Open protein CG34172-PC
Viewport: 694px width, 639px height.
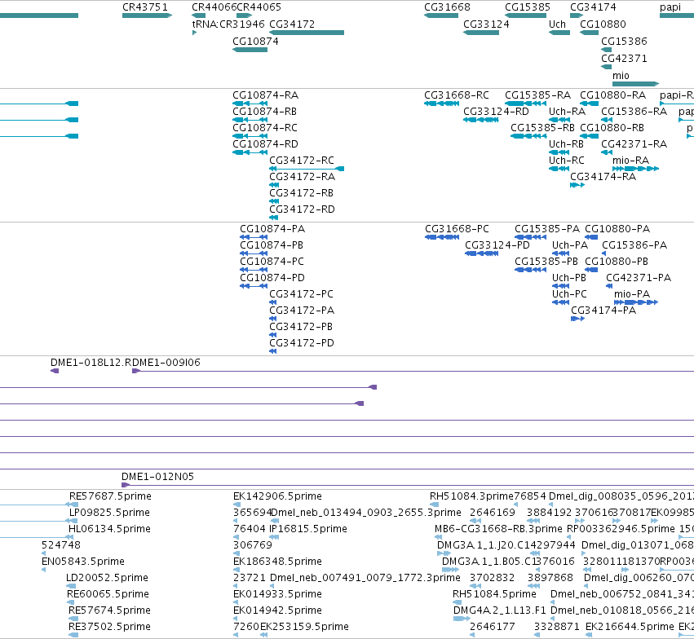(x=272, y=302)
